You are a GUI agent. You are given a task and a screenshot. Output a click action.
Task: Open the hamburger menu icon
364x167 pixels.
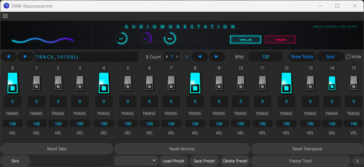[x=5, y=16]
